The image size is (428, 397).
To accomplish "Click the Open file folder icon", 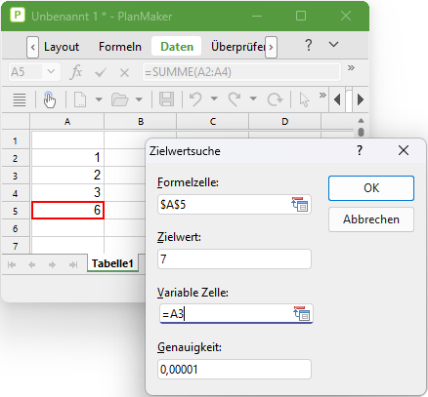I will point(120,99).
